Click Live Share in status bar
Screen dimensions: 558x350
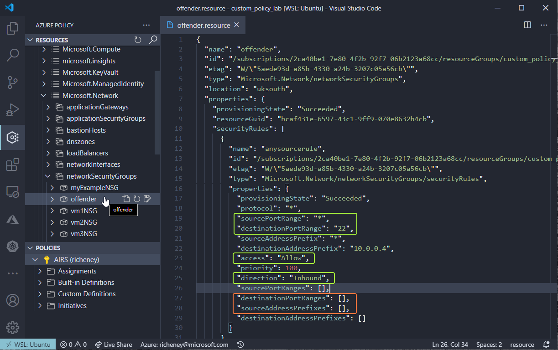[113, 345]
